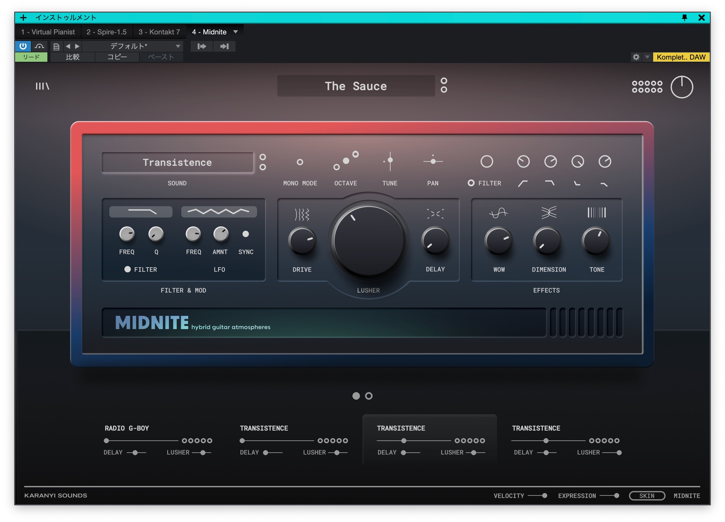Toggle plugin bypass power button

point(23,46)
